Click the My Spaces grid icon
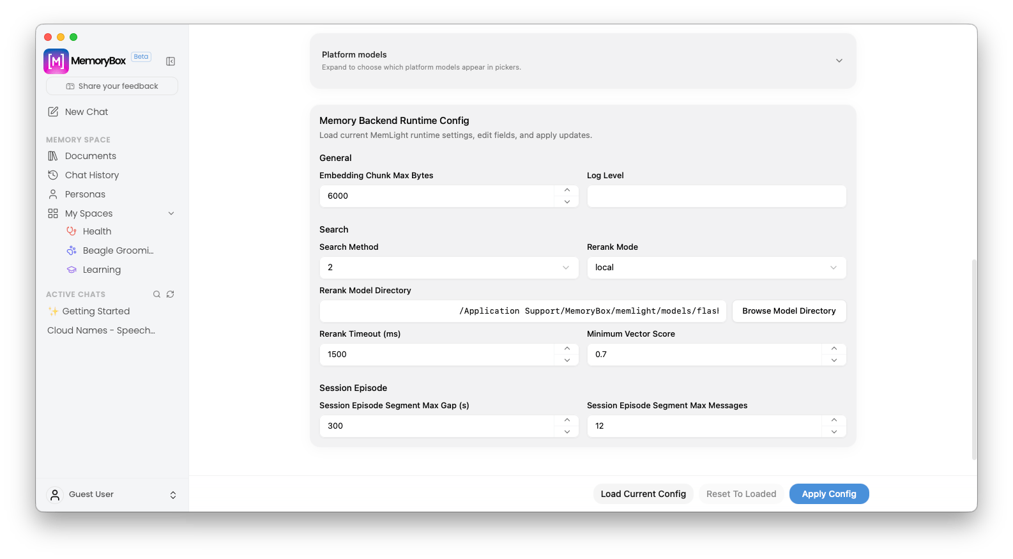Image resolution: width=1013 pixels, height=559 pixels. point(53,213)
